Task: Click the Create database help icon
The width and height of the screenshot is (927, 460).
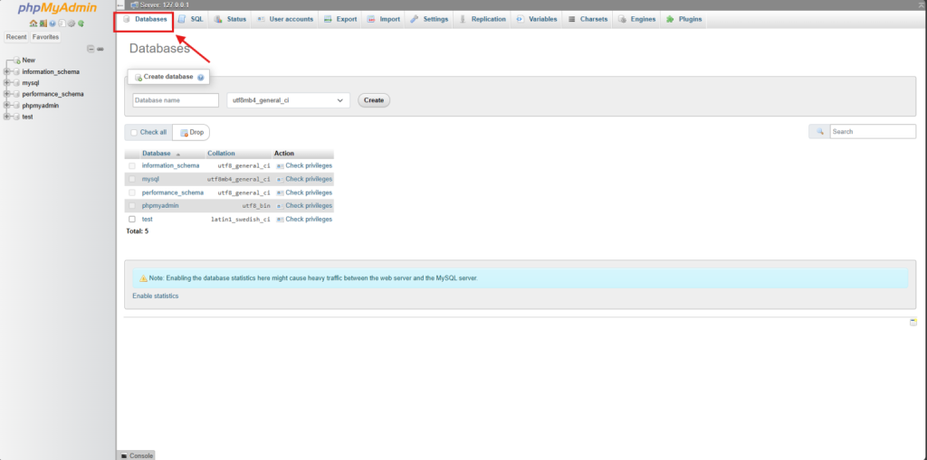Action: click(x=200, y=78)
